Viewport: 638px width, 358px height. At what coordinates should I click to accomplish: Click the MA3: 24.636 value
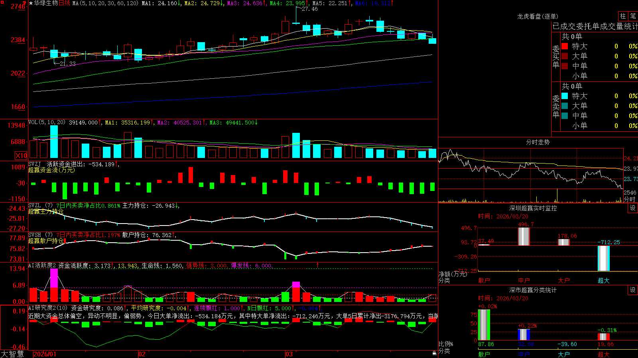245,3
